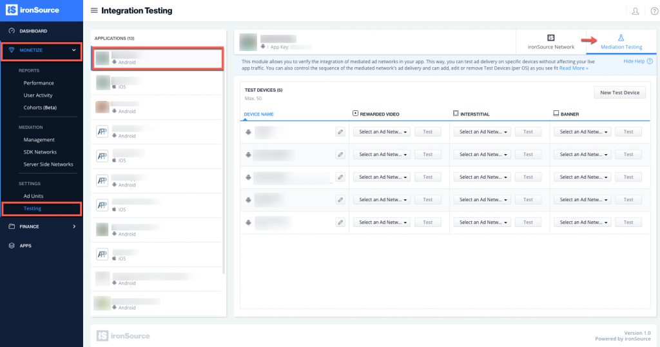Edit the fourth test device name with the pencil
This screenshot has height=347, width=660.
340,199
